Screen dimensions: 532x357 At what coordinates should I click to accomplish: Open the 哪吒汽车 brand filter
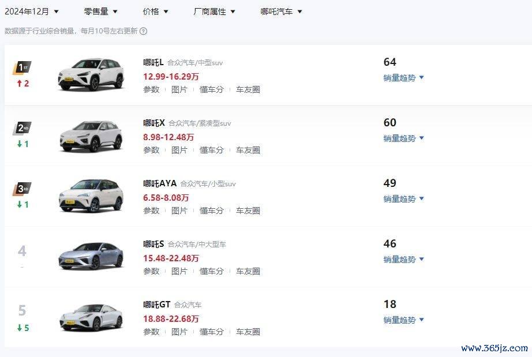(x=281, y=12)
